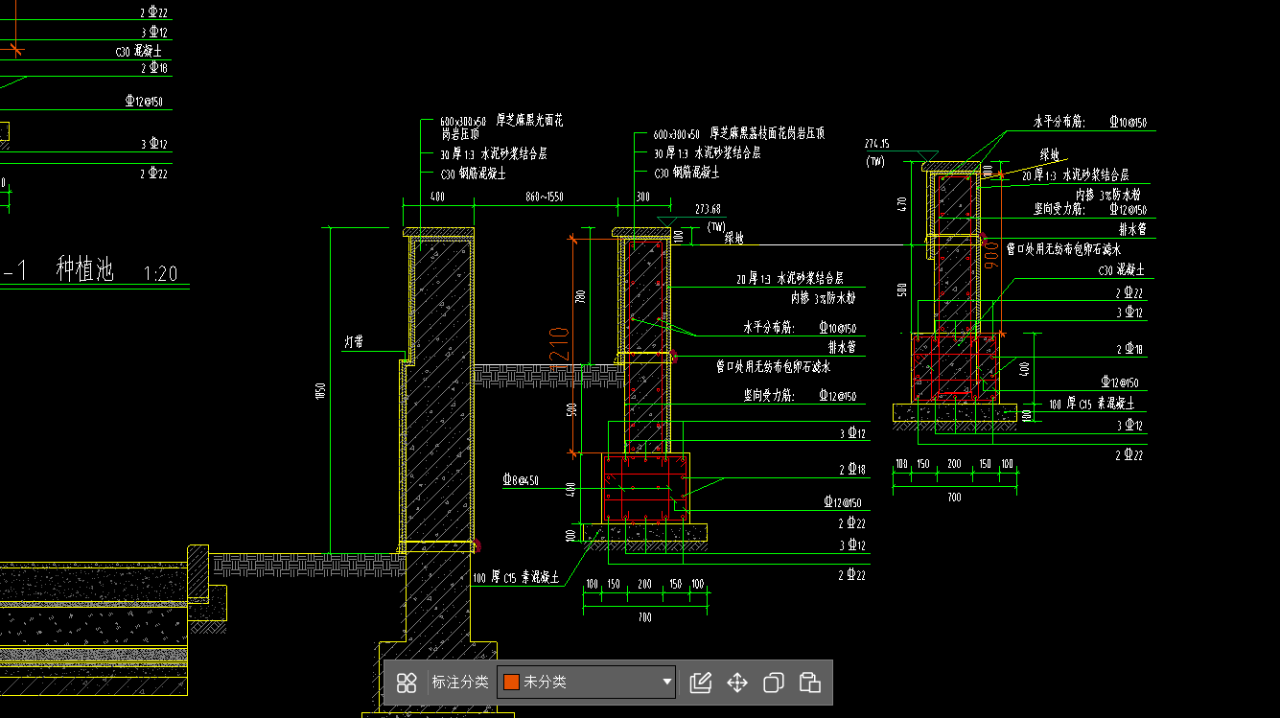Click the 780 vertical dimension text
This screenshot has height=718, width=1280.
pyautogui.click(x=580, y=297)
